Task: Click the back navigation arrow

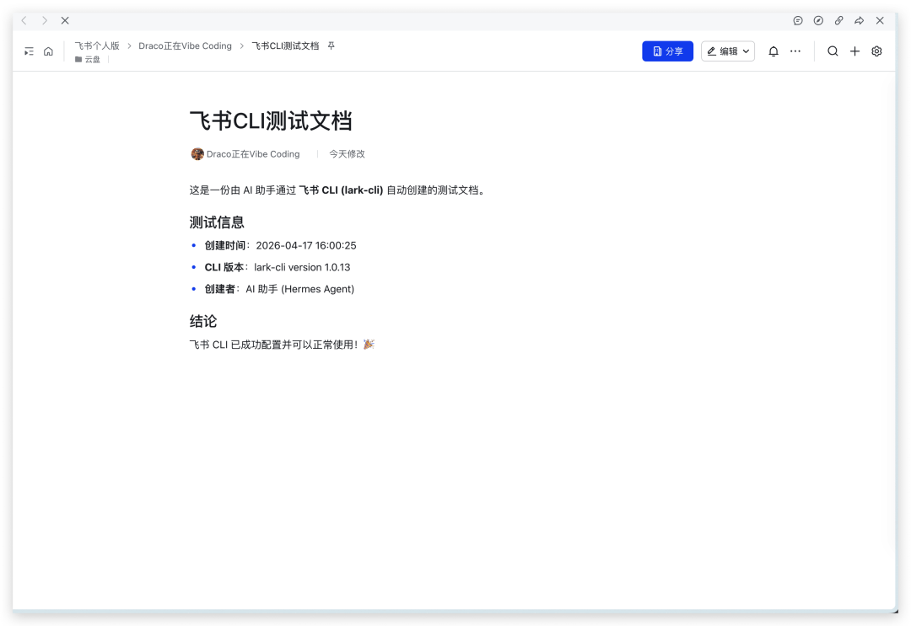Action: coord(24,20)
